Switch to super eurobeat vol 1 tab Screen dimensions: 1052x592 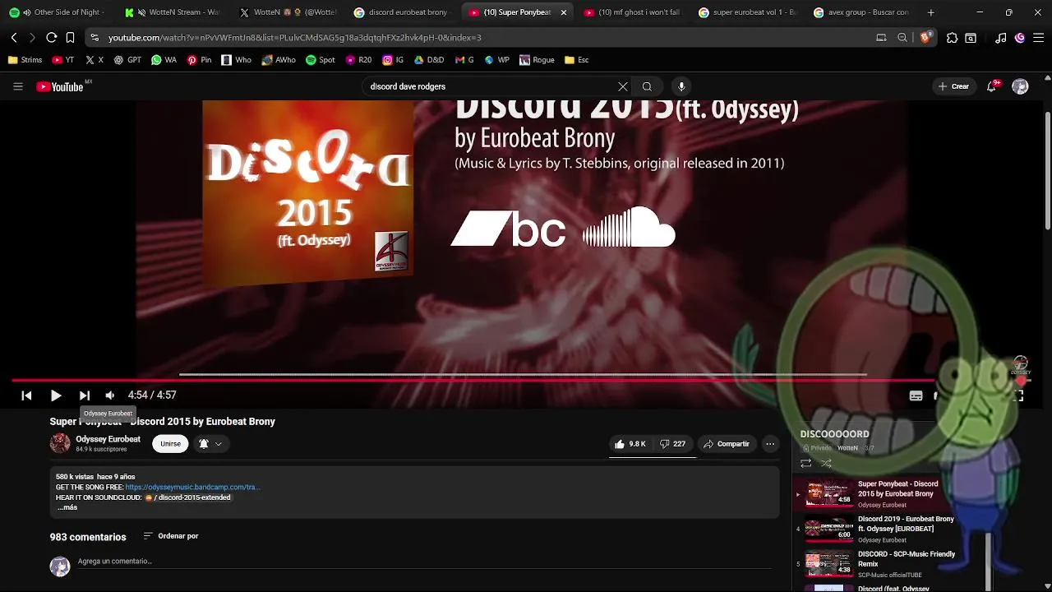748,12
